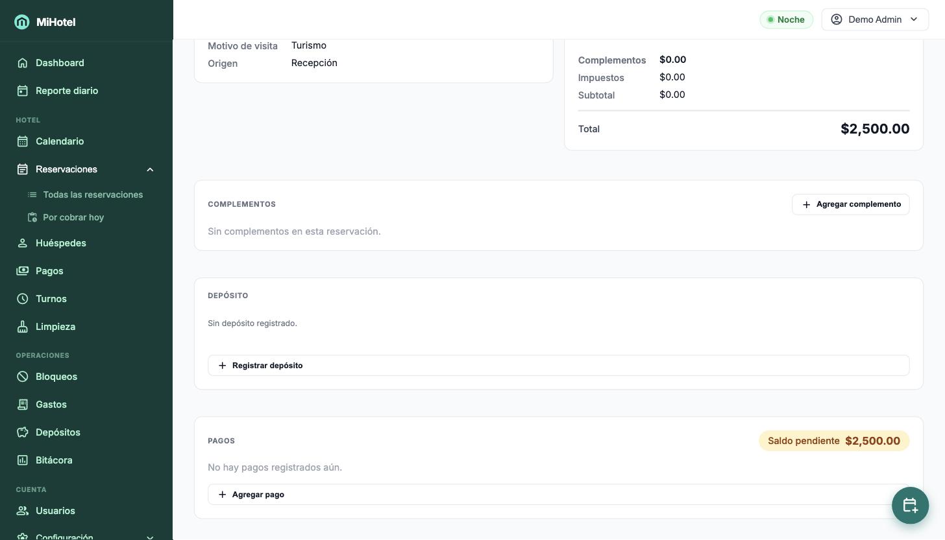The height and width of the screenshot is (540, 945).
Task: Collapse the Reservaciones submenu chevron
Action: pos(150,169)
